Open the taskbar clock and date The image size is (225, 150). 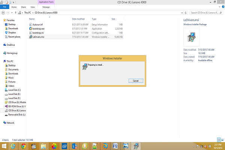coord(218,146)
